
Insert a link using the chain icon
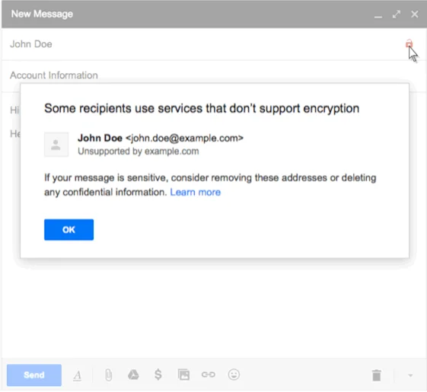coord(209,374)
